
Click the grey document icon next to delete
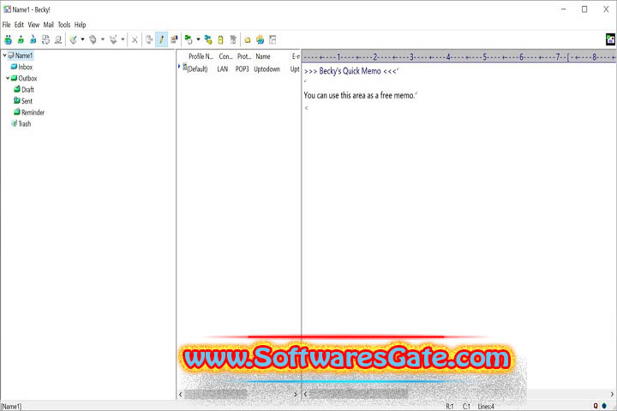(x=149, y=39)
